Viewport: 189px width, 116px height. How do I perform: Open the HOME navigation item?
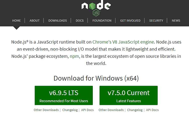tap(17, 21)
